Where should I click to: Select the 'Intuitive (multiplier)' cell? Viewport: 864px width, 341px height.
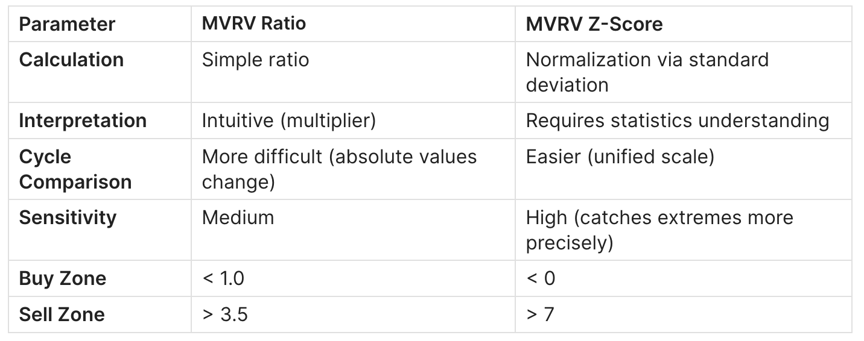[x=289, y=120]
